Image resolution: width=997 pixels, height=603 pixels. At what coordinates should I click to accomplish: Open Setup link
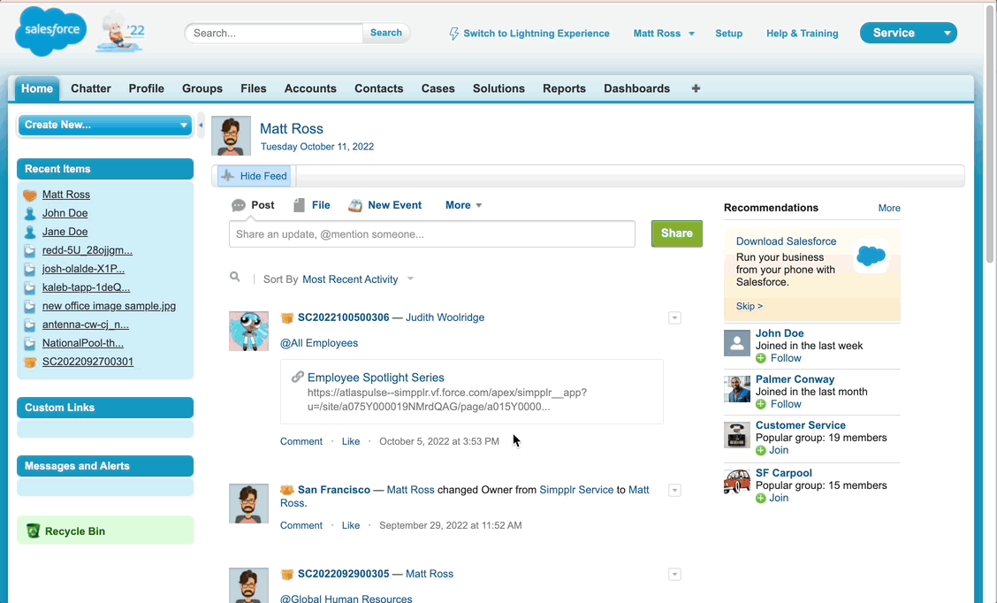point(728,33)
